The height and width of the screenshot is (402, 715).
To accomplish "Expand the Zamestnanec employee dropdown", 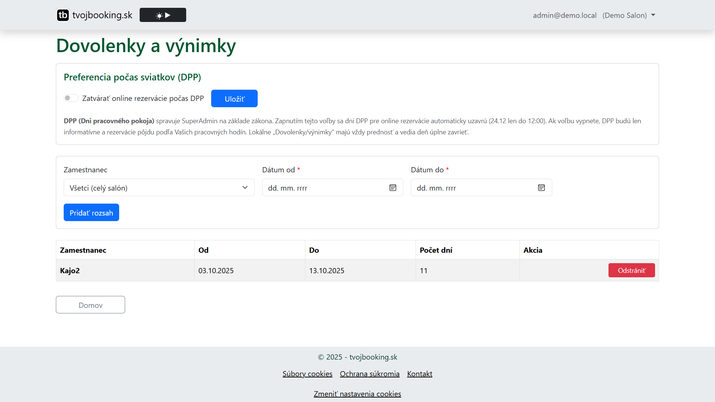I will (x=159, y=188).
